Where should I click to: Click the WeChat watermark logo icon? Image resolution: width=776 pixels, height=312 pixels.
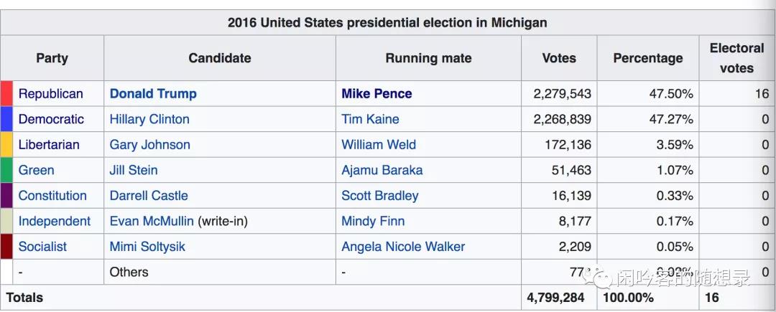[x=600, y=275]
